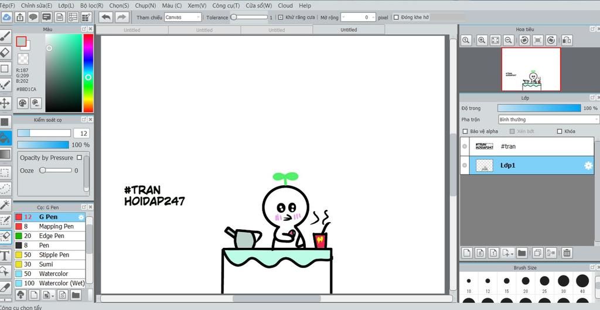Select Watercolor (Wet) brush
This screenshot has height=310, width=600.
tap(50, 283)
